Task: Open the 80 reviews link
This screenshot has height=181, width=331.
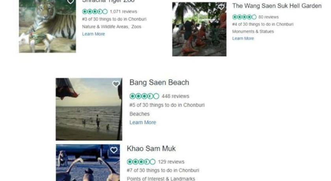Action: coord(268,17)
